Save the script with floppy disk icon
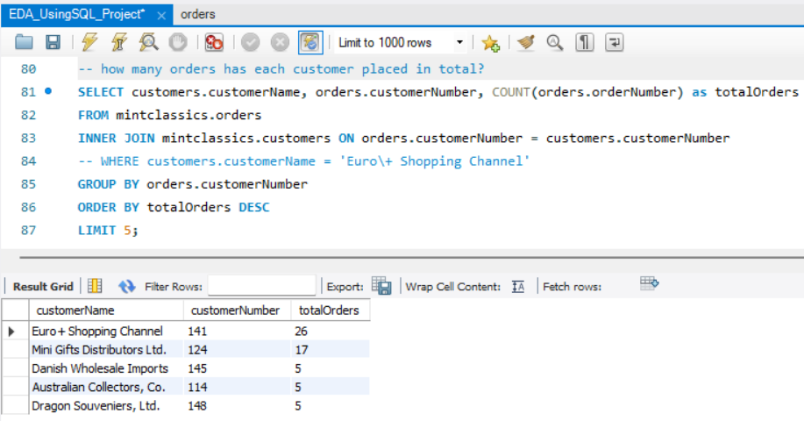 tap(53, 42)
